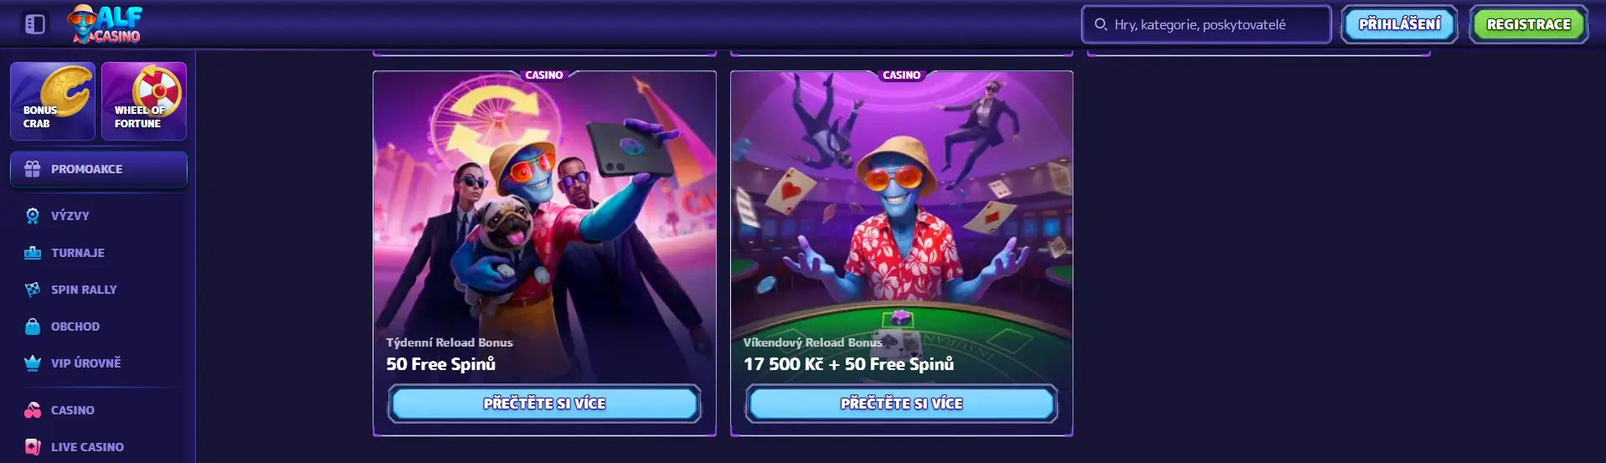
Task: Click the gift icon beside Promoakce
Action: click(33, 169)
